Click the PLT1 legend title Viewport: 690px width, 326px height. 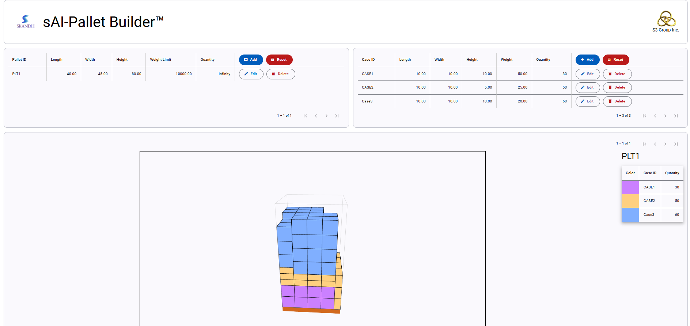[630, 156]
